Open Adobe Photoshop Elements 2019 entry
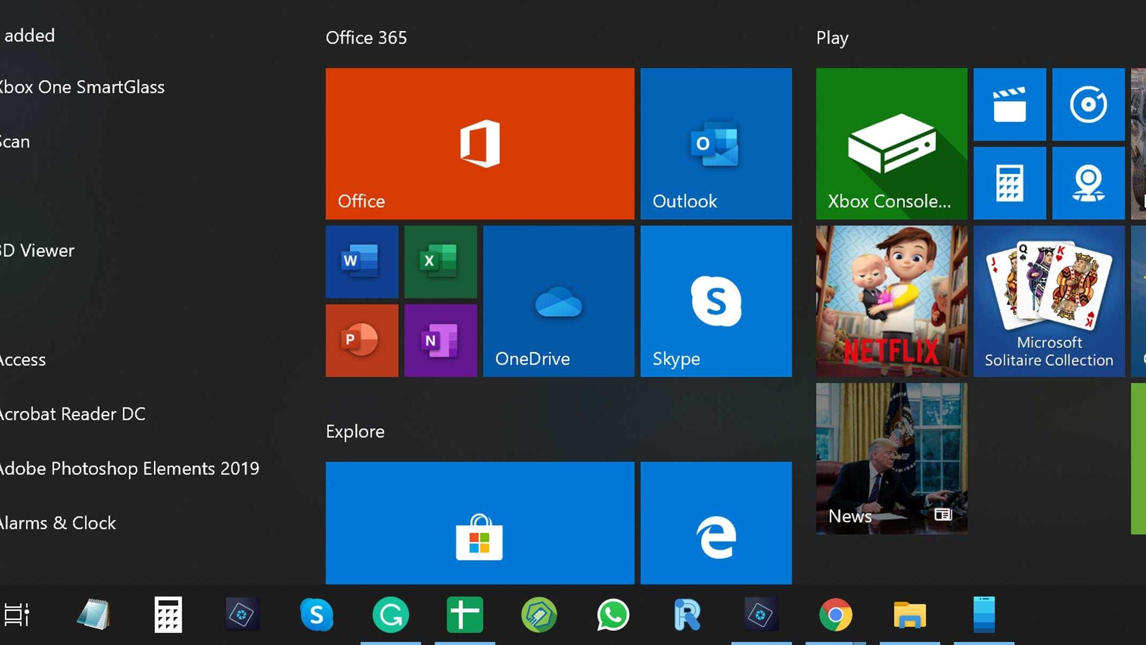Image resolution: width=1146 pixels, height=645 pixels. [x=129, y=469]
